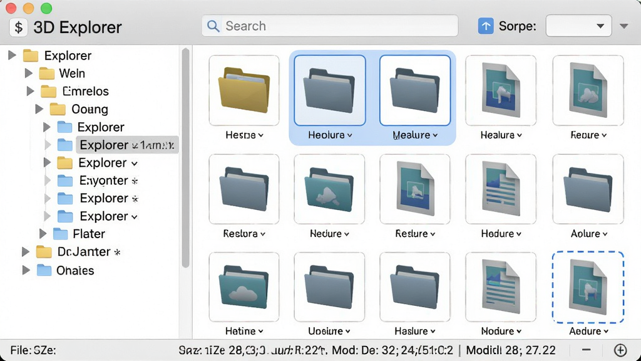Select the Healure image file icon
This screenshot has height=361, width=641.
(x=501, y=90)
